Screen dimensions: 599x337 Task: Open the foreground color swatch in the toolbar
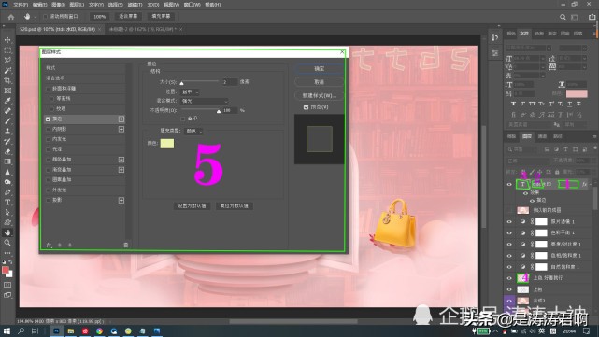tap(5, 270)
